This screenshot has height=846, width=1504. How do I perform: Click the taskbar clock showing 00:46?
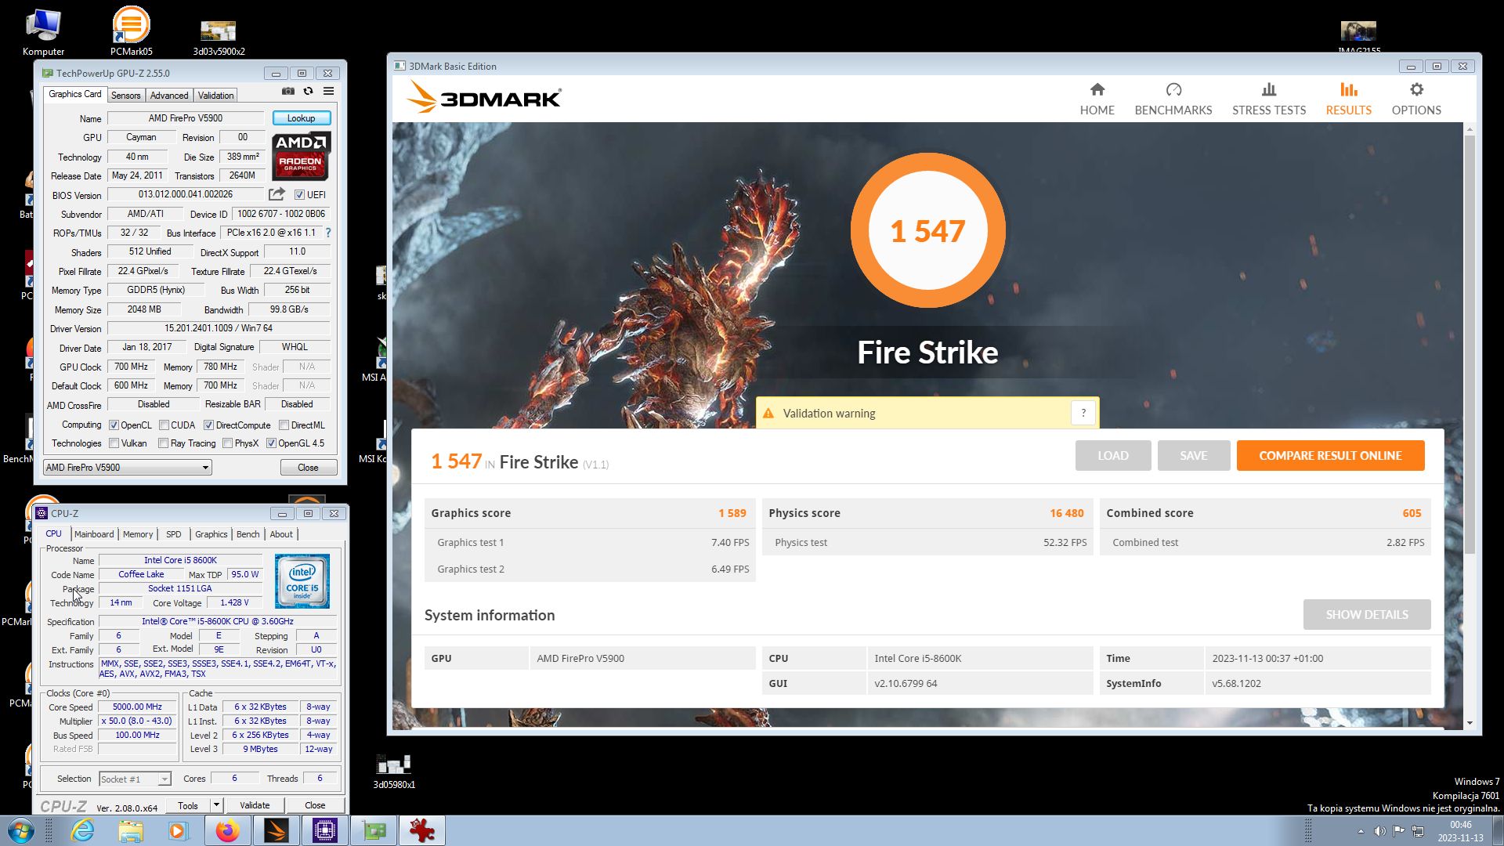click(x=1460, y=831)
